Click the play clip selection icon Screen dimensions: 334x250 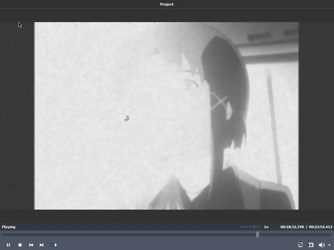[x=53, y=245]
